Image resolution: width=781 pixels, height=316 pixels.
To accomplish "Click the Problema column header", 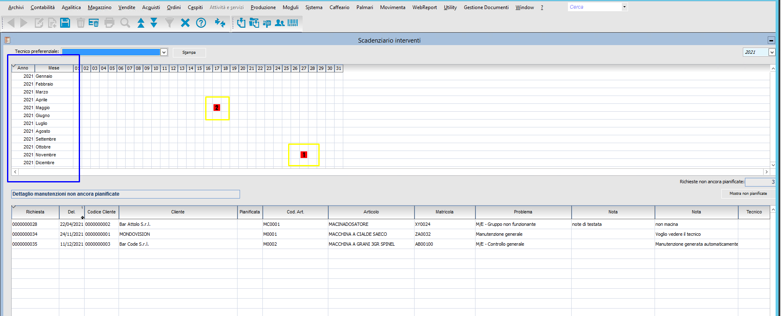I will 523,212.
